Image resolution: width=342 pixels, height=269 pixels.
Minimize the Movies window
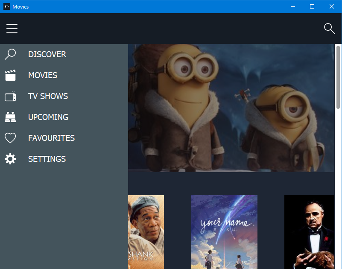pyautogui.click(x=293, y=6)
